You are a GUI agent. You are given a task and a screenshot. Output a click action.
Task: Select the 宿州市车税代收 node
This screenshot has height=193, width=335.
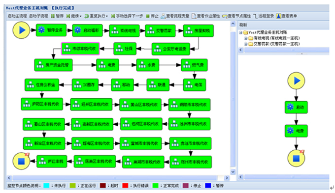point(191,162)
